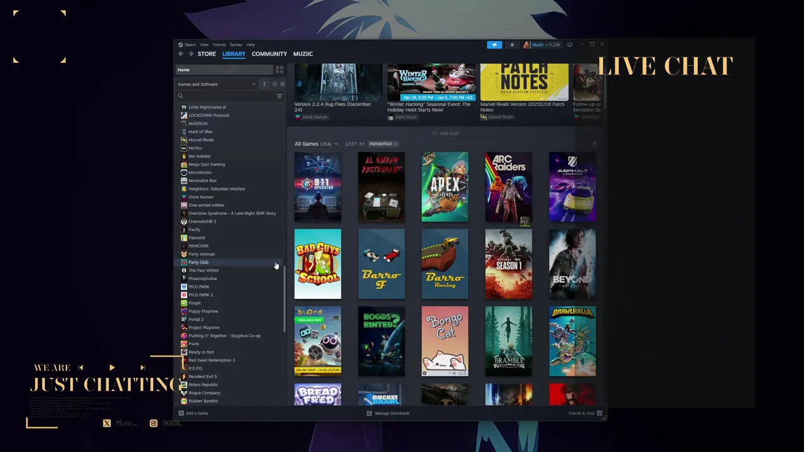Select the Home button in sidebar
Image resolution: width=804 pixels, height=452 pixels.
tap(224, 70)
